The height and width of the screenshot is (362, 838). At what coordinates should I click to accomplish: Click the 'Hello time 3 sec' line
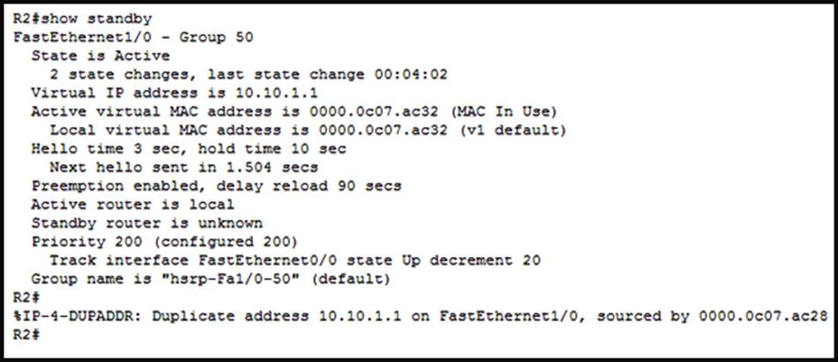pos(188,148)
